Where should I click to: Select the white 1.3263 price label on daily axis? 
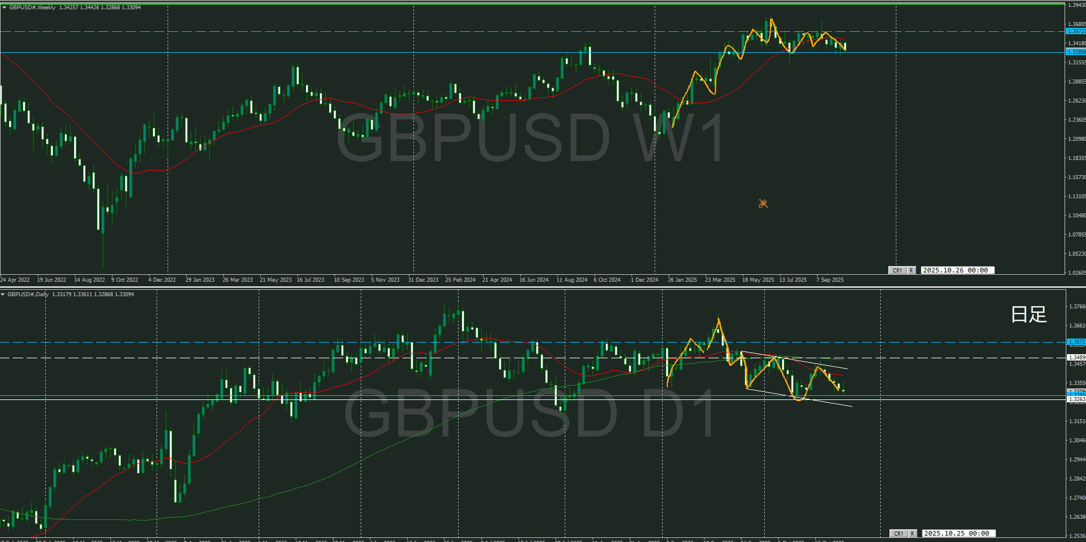pyautogui.click(x=1076, y=399)
